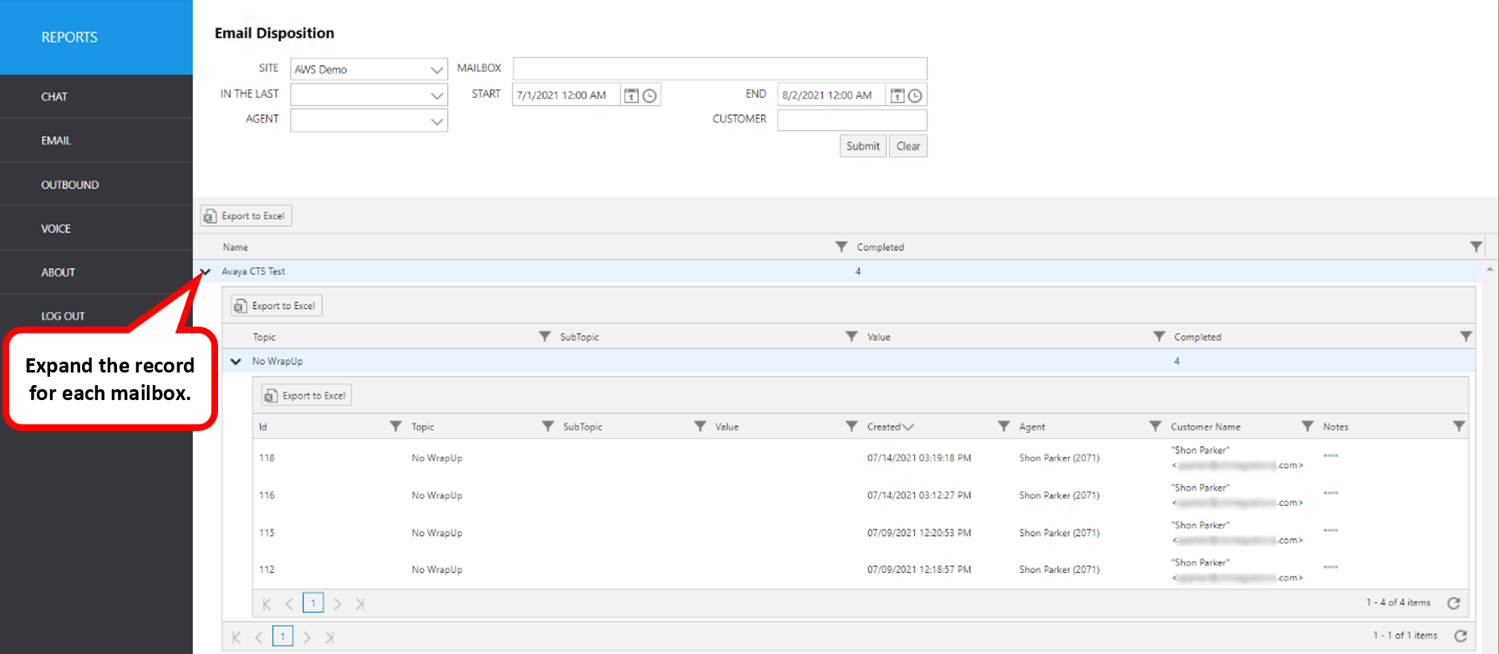The height and width of the screenshot is (654, 1499).
Task: Open the VOICE reports menu
Action: [x=96, y=228]
